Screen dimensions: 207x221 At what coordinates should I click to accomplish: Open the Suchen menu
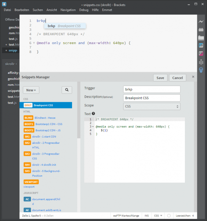tap(38, 10)
